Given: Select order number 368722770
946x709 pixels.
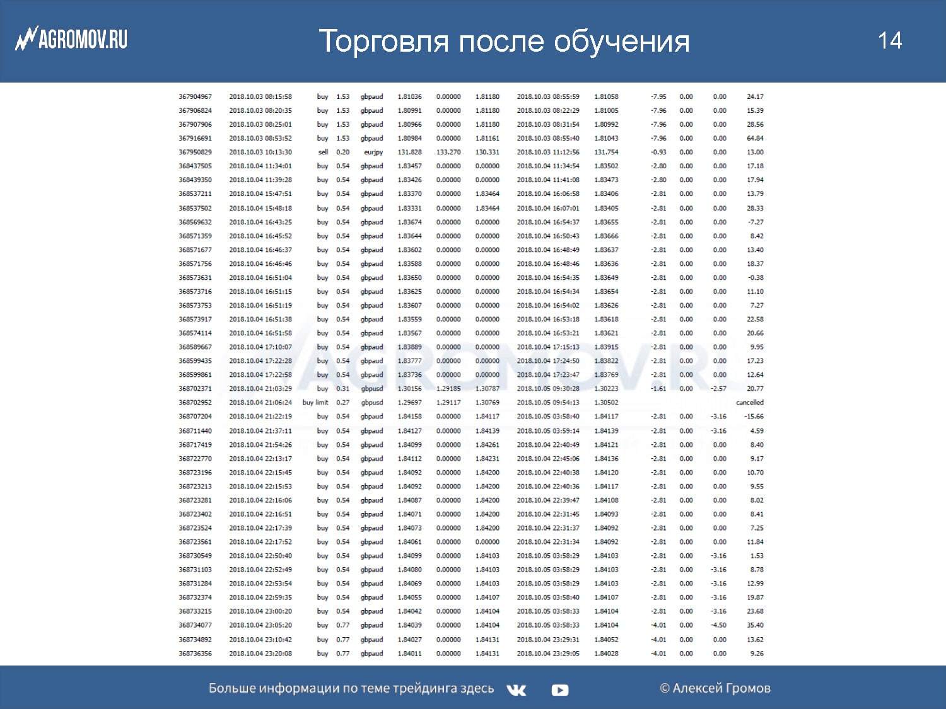Looking at the screenshot, I should 195,459.
